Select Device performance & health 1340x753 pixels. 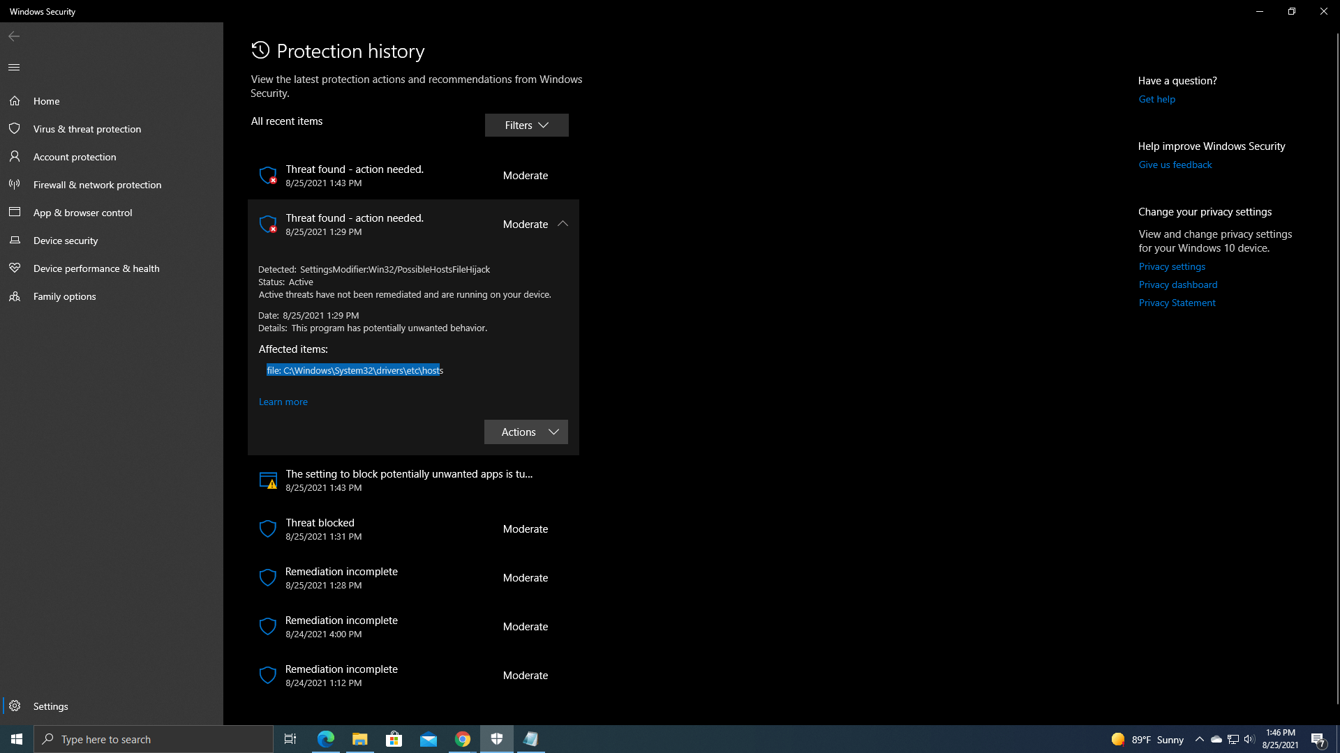[x=96, y=268]
